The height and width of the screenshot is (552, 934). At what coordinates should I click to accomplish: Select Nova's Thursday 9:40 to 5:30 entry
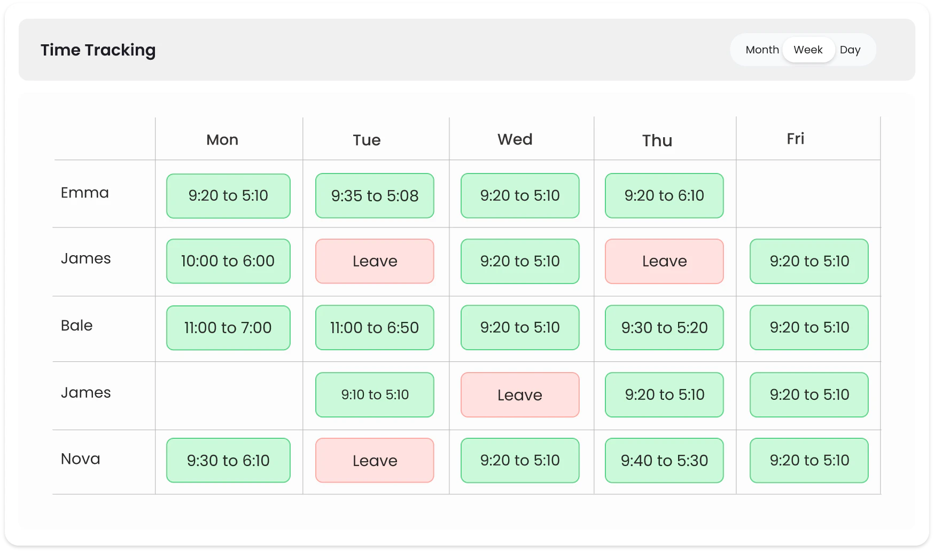(664, 460)
